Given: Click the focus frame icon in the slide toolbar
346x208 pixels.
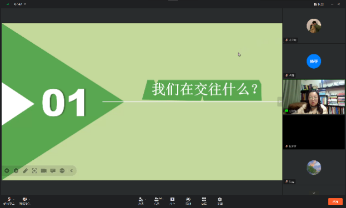Looking at the screenshot, I should pos(34,170).
